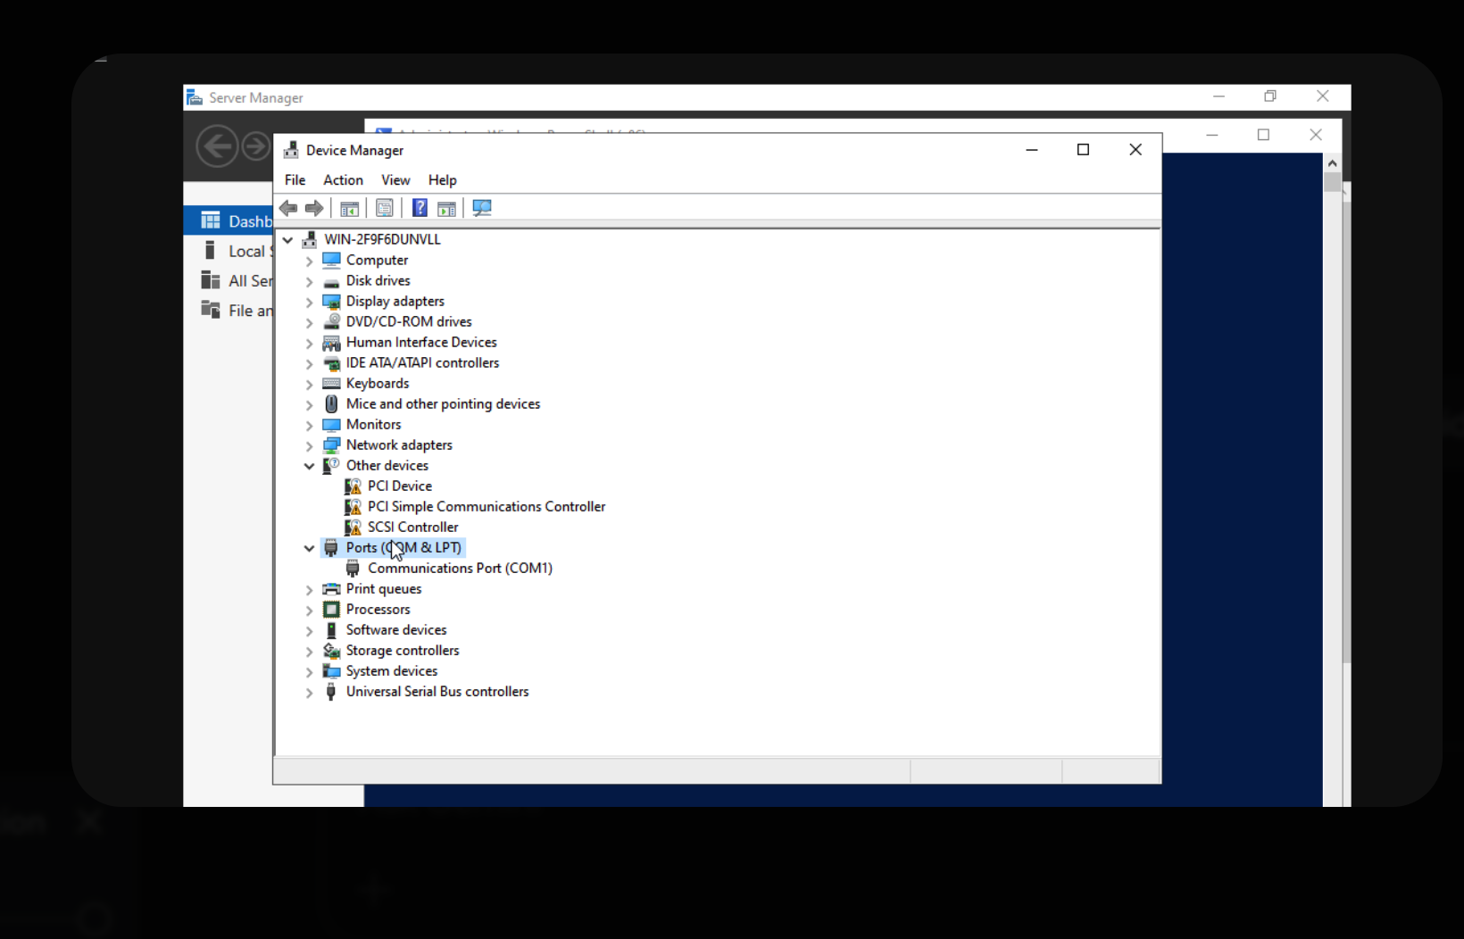Click the Universal Serial Bus controllers icon
Screen dimensions: 1464x939
pyautogui.click(x=332, y=692)
